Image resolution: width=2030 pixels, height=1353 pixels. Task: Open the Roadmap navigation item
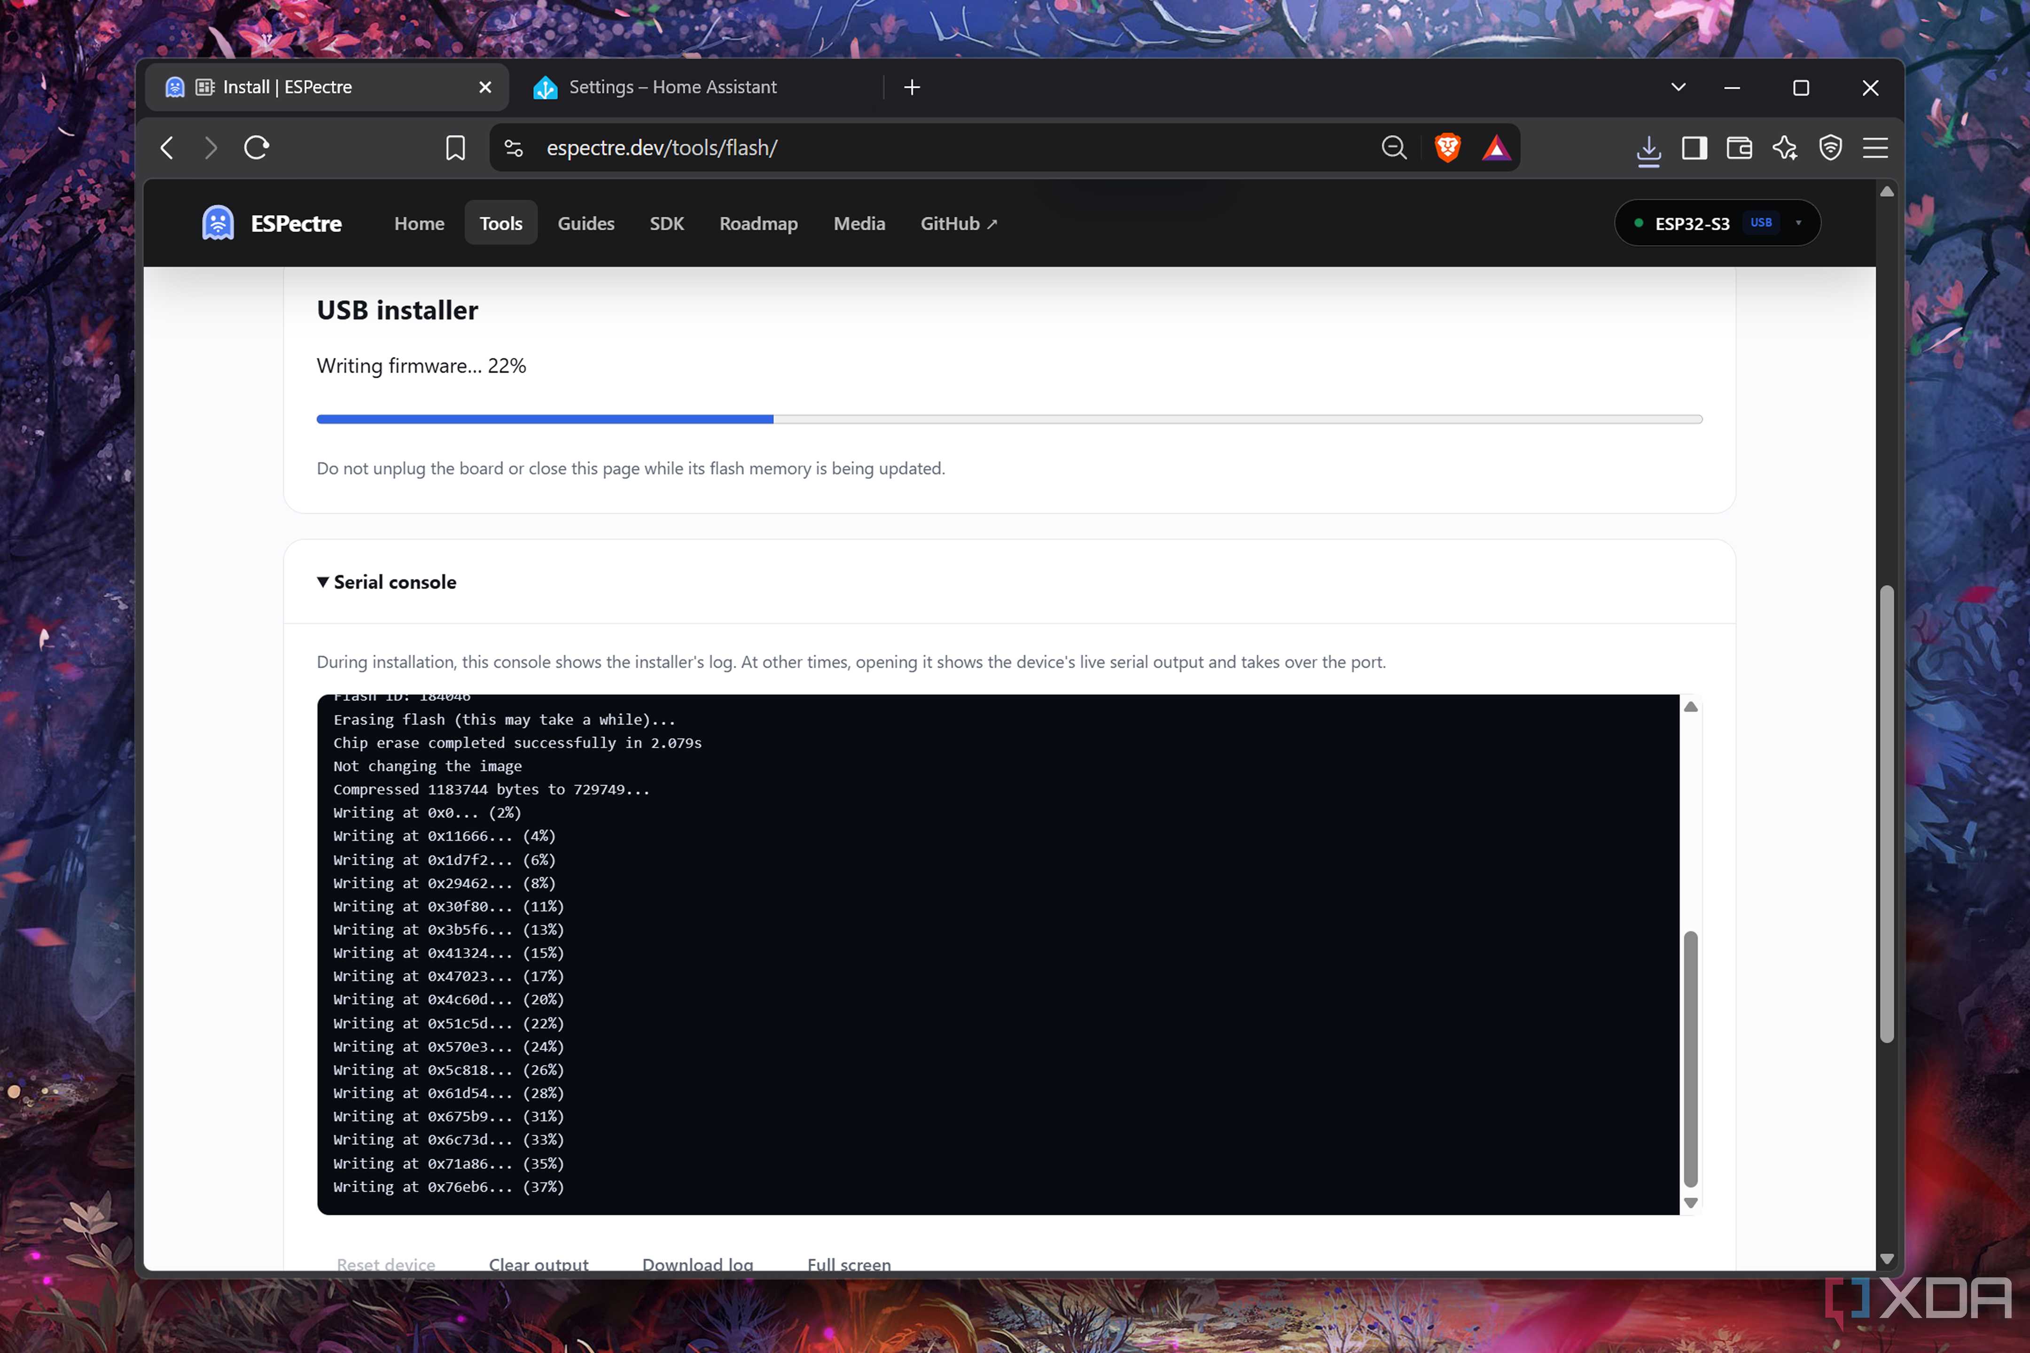point(758,224)
